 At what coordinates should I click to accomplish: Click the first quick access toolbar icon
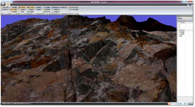[x=7, y=2]
